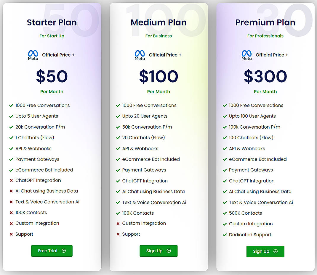The width and height of the screenshot is (317, 275).
Task: Select the Medium Plan title
Action: [158, 22]
